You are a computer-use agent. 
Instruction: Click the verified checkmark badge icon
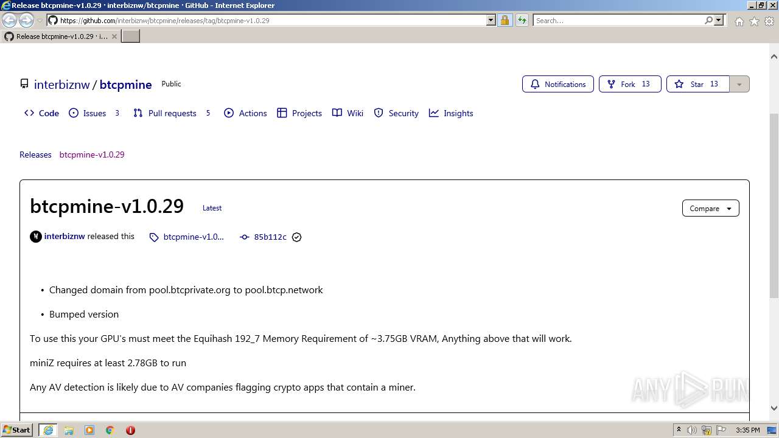pyautogui.click(x=297, y=237)
